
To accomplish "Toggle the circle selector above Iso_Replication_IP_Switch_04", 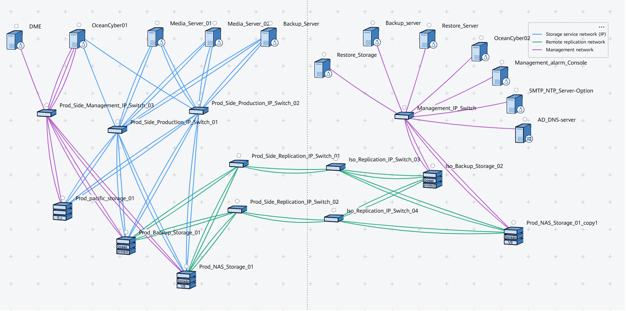I will tap(334, 210).
